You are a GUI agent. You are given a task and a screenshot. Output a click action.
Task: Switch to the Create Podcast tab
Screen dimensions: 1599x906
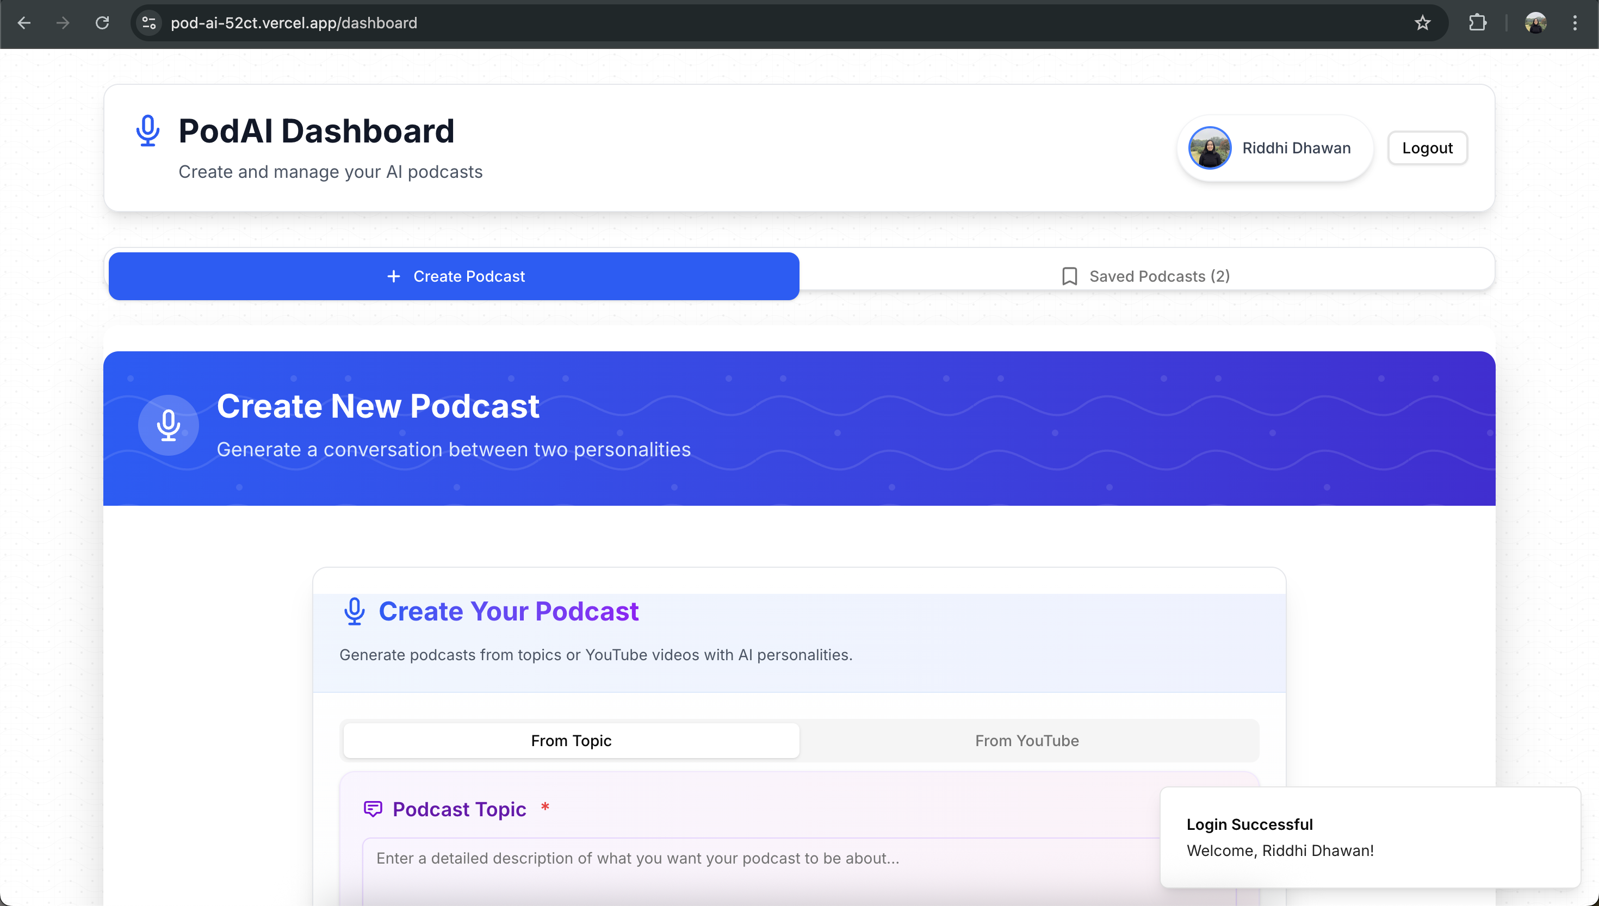pyautogui.click(x=454, y=276)
